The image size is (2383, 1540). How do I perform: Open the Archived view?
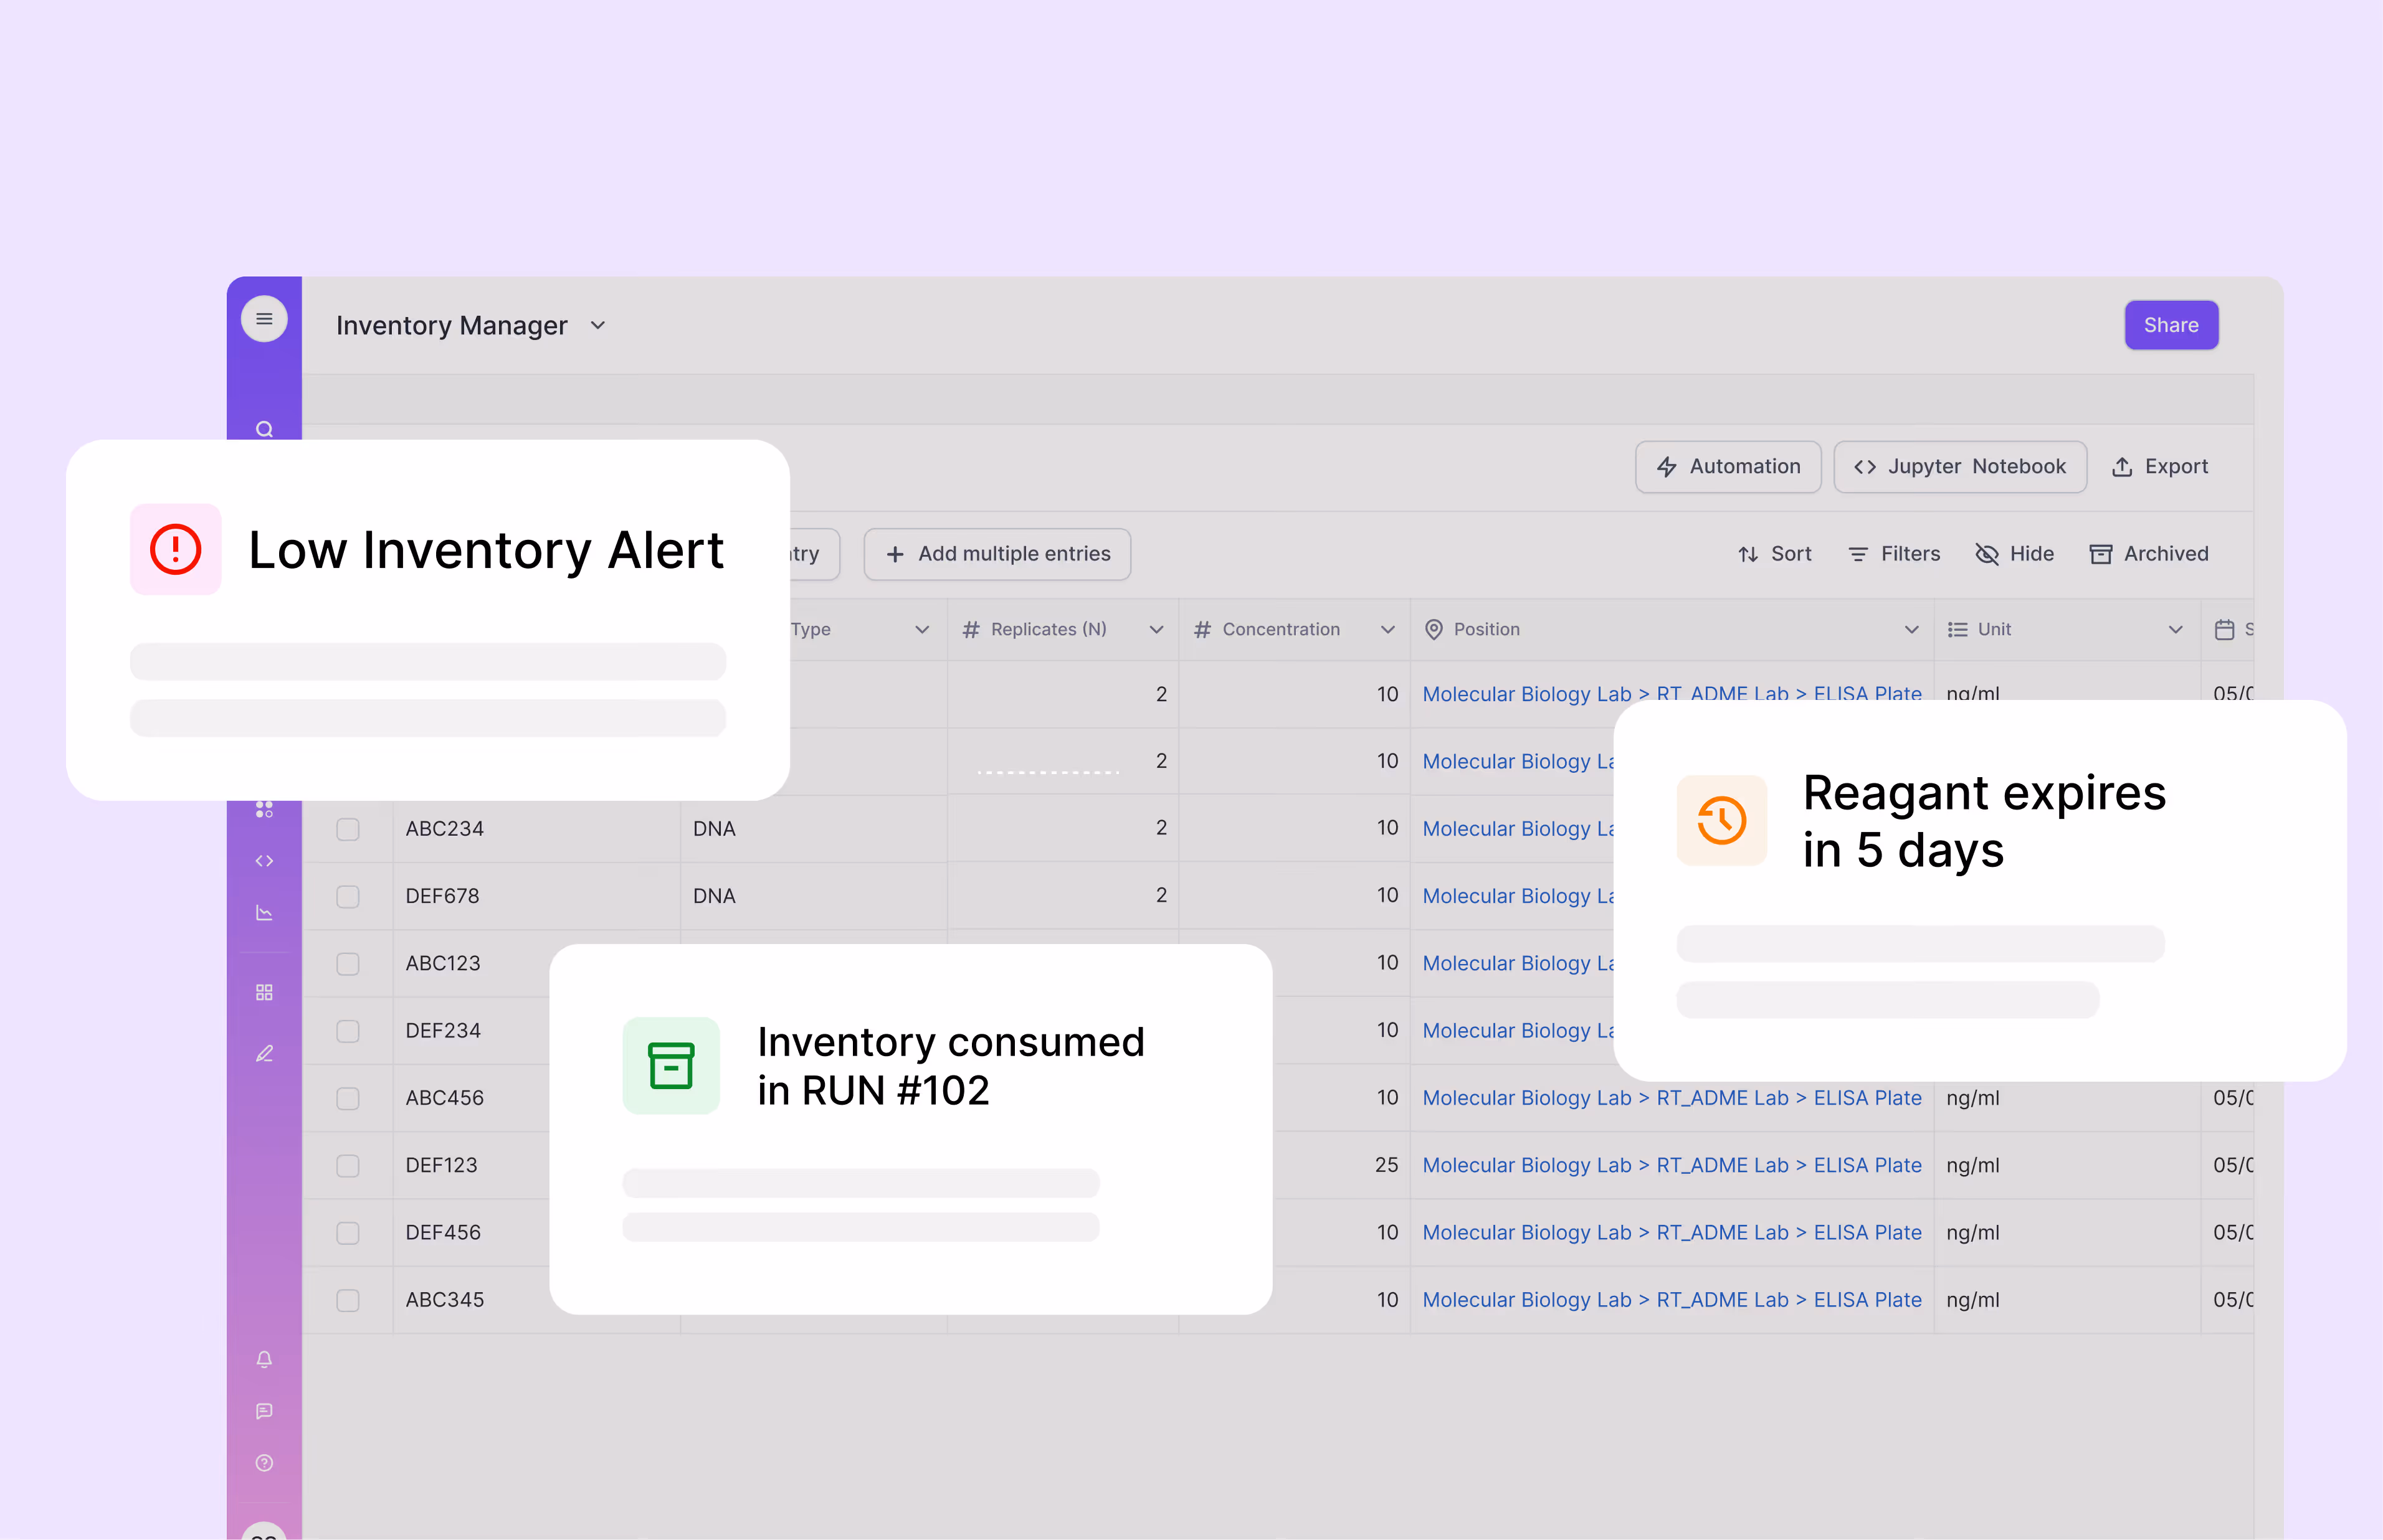2149,553
